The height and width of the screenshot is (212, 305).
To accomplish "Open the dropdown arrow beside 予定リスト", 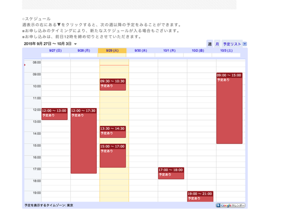I will (245, 44).
